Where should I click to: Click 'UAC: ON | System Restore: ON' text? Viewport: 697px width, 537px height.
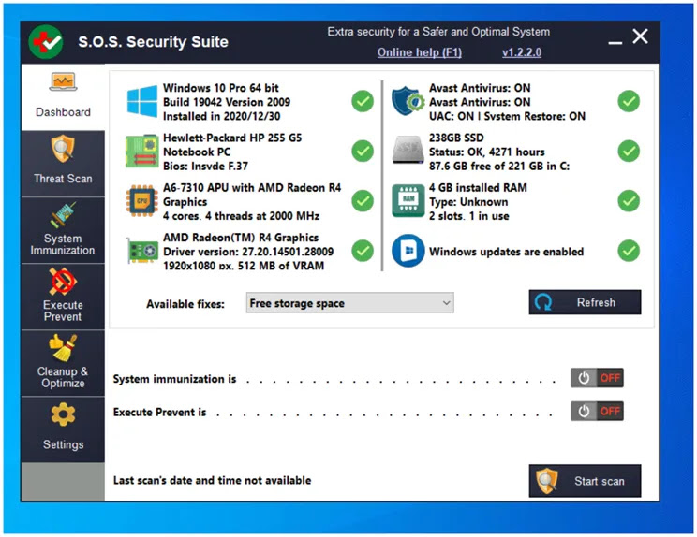[507, 116]
